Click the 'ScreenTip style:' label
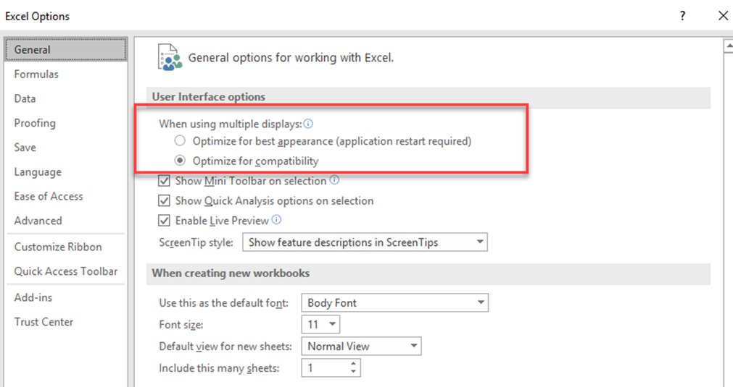Screen dimensions: 733x387 [196, 242]
